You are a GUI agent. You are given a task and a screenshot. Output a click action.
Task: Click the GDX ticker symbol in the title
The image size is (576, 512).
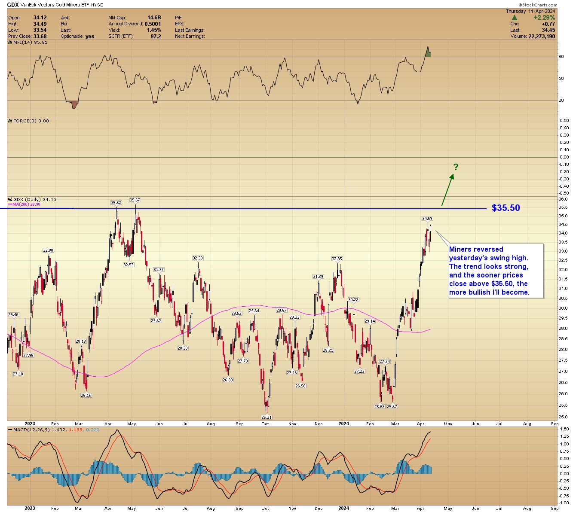[13, 5]
